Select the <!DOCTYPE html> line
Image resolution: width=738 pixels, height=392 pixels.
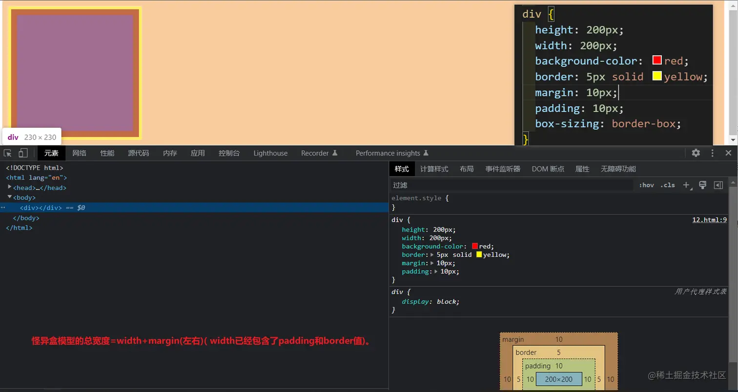click(x=34, y=168)
